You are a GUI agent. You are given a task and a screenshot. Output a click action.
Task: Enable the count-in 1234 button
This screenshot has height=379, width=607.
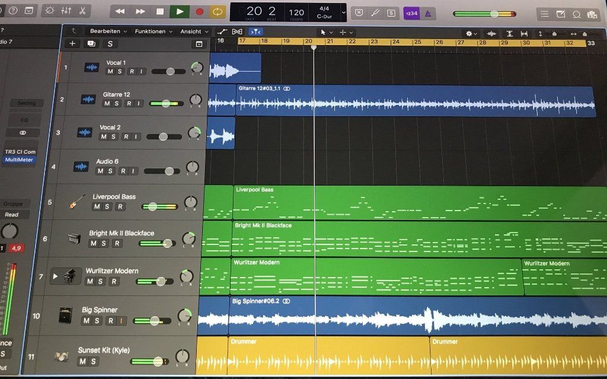[x=410, y=12]
